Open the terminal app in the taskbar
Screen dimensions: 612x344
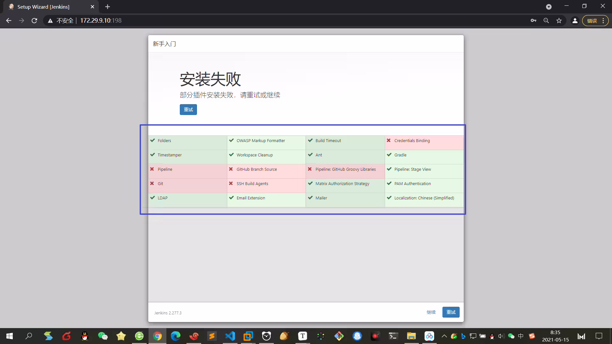tap(393, 336)
